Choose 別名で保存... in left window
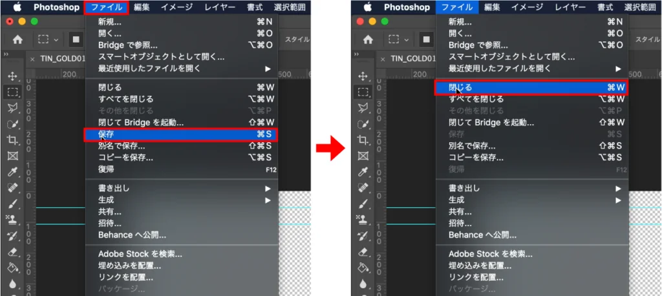This screenshot has width=662, height=296. (182, 146)
